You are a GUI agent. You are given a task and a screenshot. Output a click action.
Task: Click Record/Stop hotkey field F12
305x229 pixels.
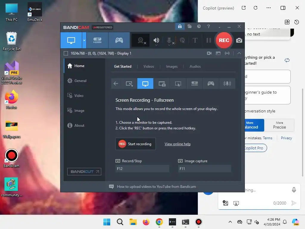142,169
